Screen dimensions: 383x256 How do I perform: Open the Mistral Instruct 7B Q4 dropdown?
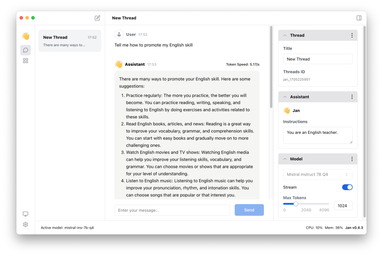[x=318, y=175]
